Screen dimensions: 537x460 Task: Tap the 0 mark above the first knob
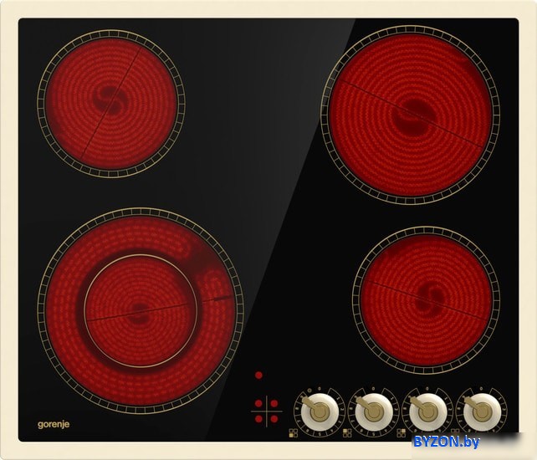click(x=320, y=389)
